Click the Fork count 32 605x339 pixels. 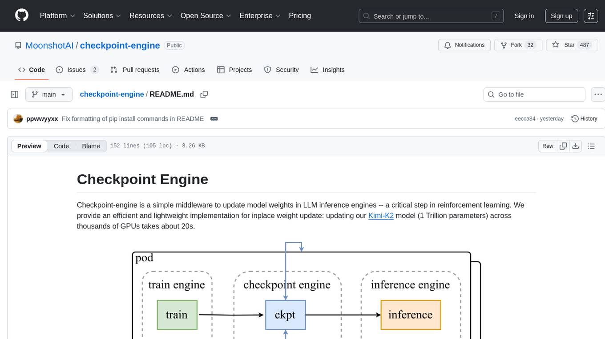pos(530,45)
